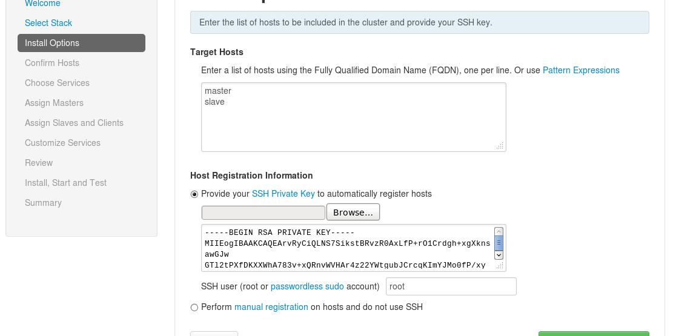The image size is (673, 336).
Task: Open the passwordless sudo link
Action: (307, 286)
